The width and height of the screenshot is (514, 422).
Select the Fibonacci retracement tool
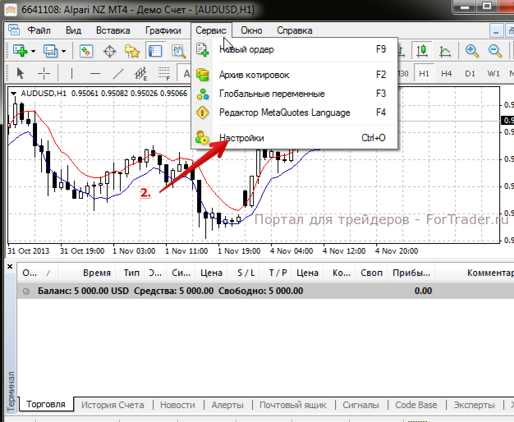coord(164,73)
